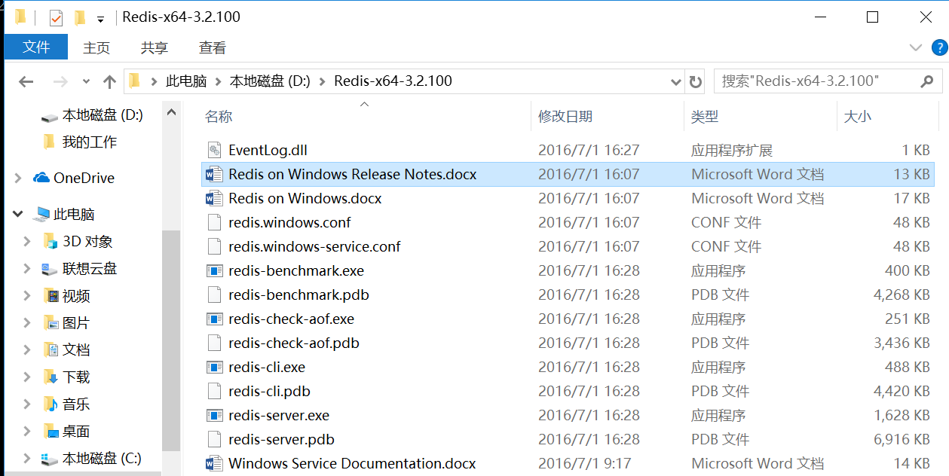949x476 pixels.
Task: Click the redis-check-aof.pdb file icon
Action: 214,343
